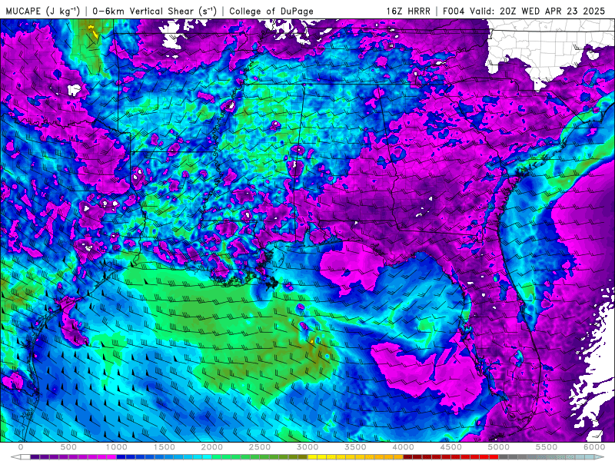Click the left arrow end of the color bar
Screen dimensions: 615x461
(15, 457)
